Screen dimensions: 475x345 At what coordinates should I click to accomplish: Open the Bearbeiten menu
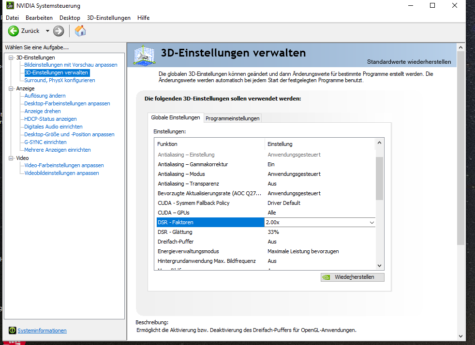tap(39, 18)
